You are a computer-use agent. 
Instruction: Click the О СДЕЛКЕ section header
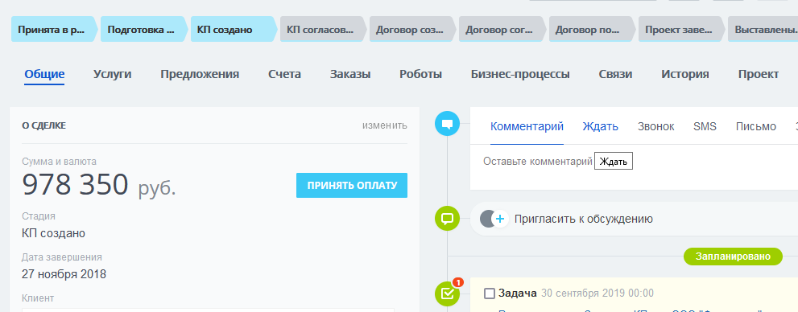(43, 125)
